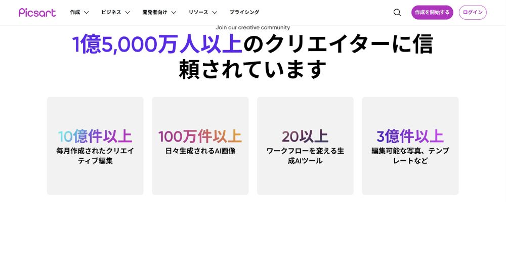The image size is (506, 278).
Task: Click the 1億5,000万人以上 headline text
Action: click(x=157, y=44)
